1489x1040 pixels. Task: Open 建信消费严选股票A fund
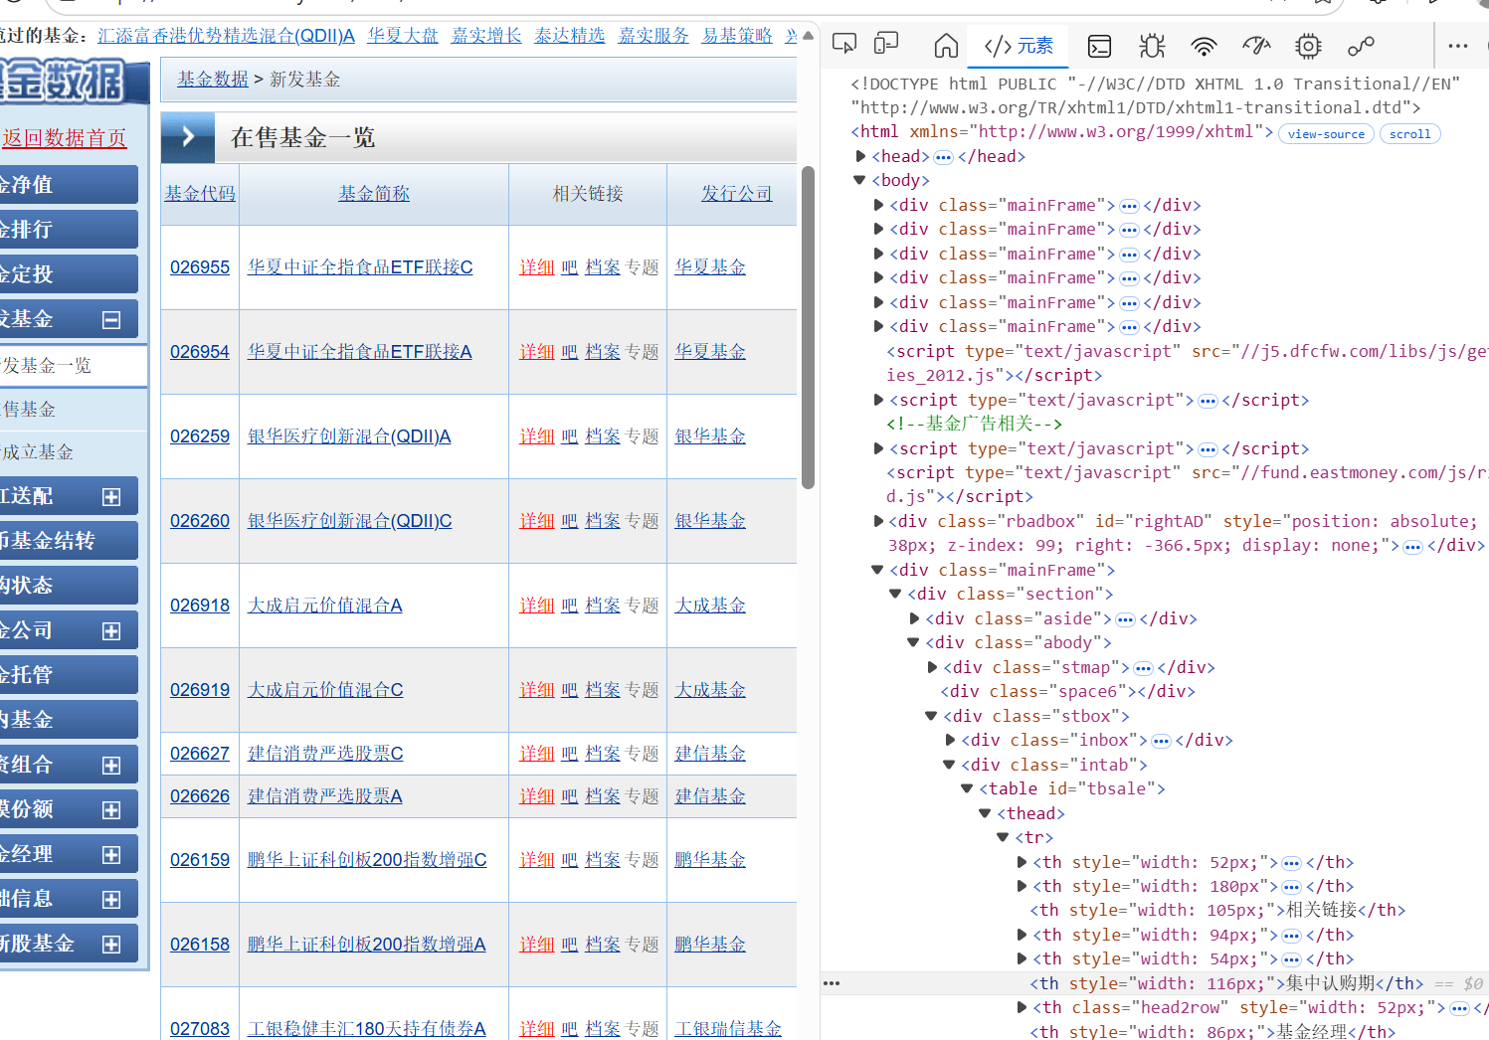pyautogui.click(x=325, y=796)
